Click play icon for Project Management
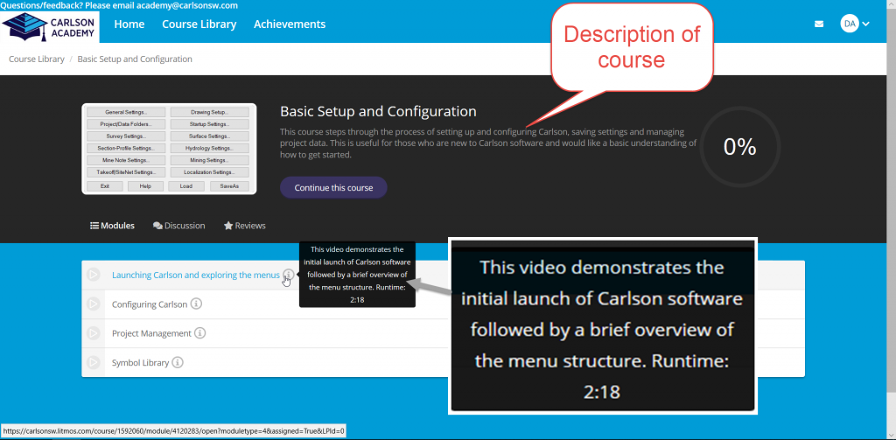Image resolution: width=896 pixels, height=440 pixels. [x=93, y=333]
